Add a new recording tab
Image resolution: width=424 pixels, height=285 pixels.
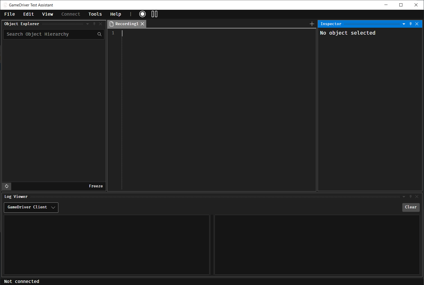(x=312, y=24)
